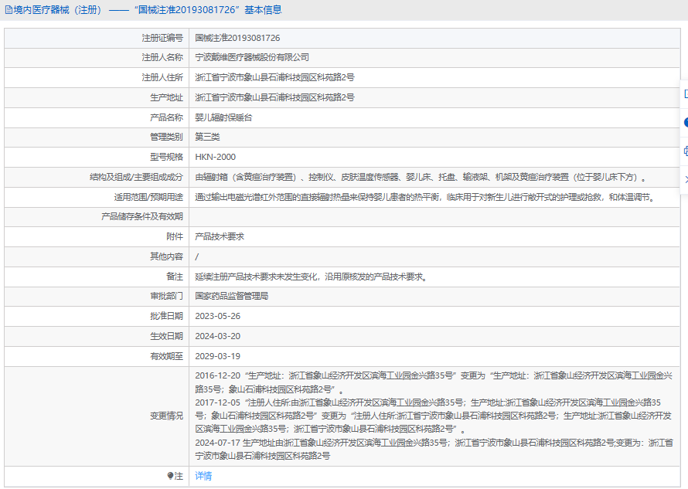Click the approval date 2023-05-26
Viewport: 688px width, 489px height.
(218, 316)
